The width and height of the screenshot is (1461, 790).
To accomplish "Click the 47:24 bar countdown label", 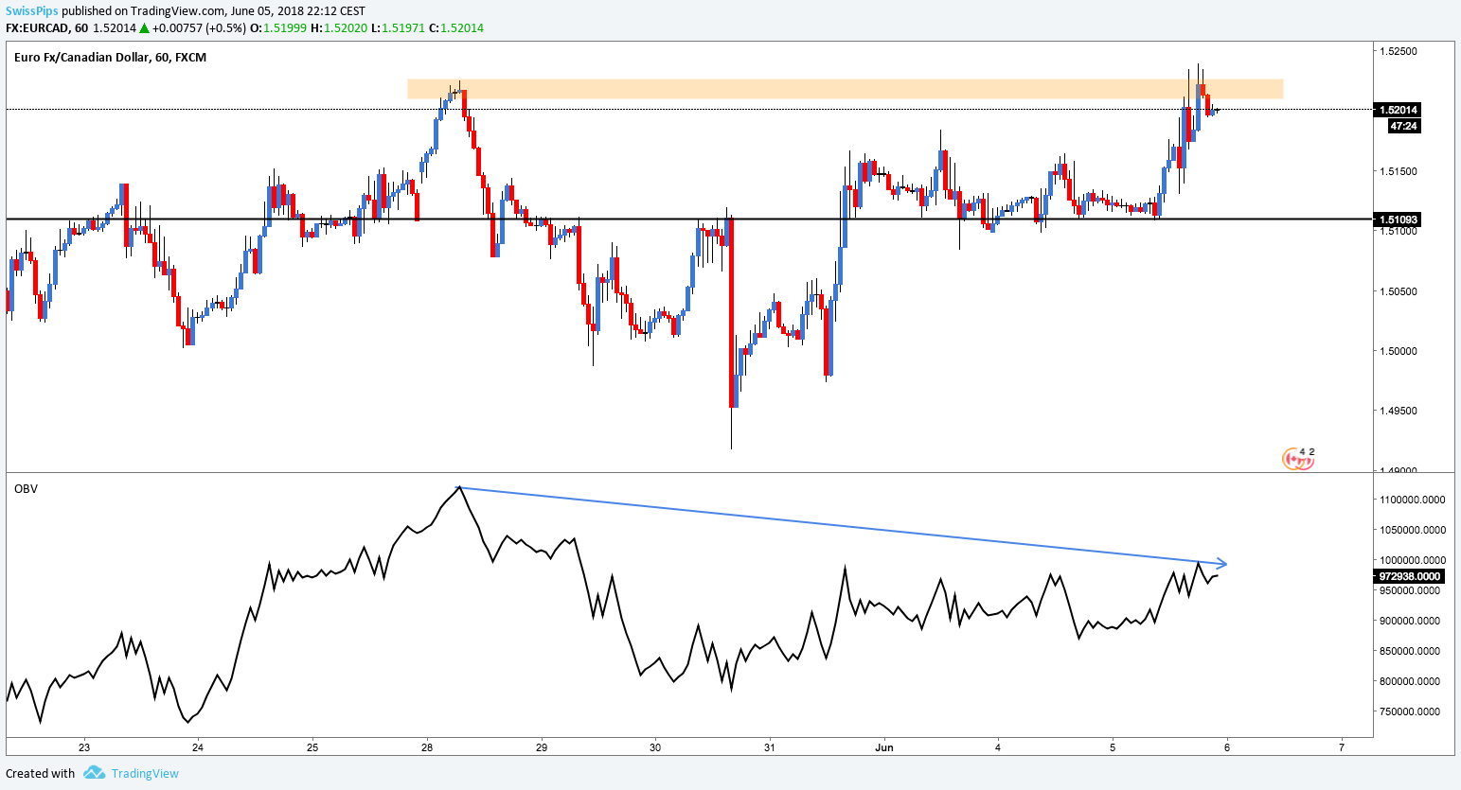I will coord(1404,126).
